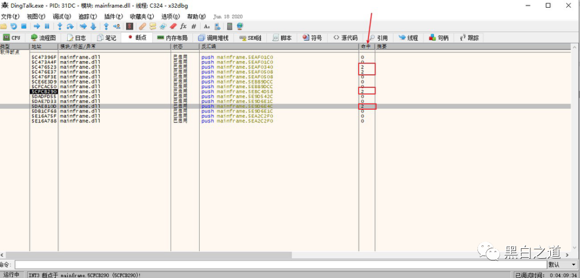Open the 追踪 menu

click(x=88, y=17)
